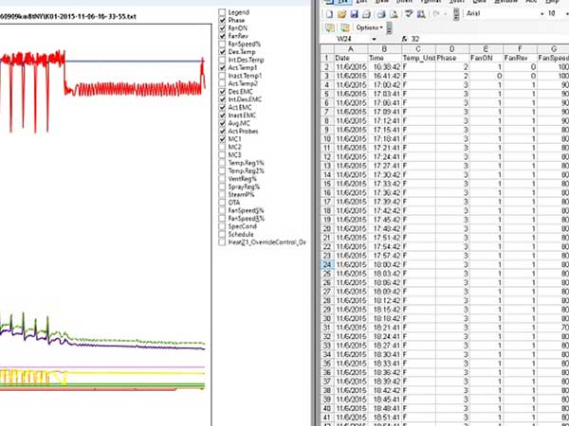Screen dimensions: 569x426
Task: Enable the Schedule checkbox
Action: pyautogui.click(x=222, y=235)
